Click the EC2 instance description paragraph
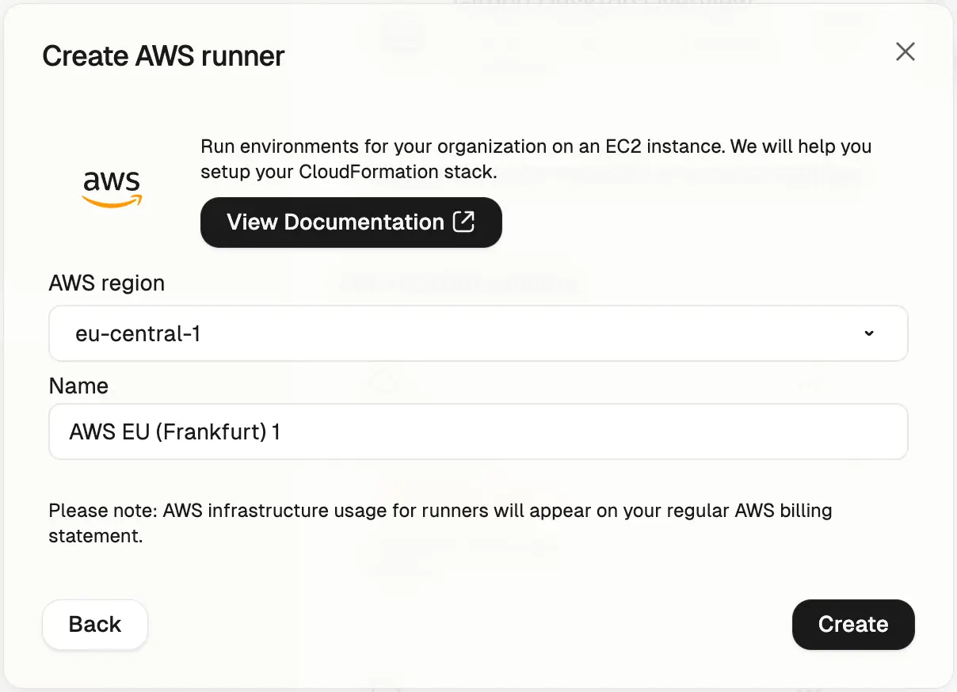The width and height of the screenshot is (957, 692). point(536,159)
